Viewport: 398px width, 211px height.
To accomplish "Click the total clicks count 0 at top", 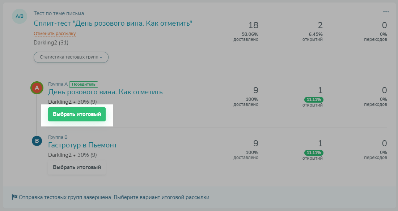I will 384,25.
